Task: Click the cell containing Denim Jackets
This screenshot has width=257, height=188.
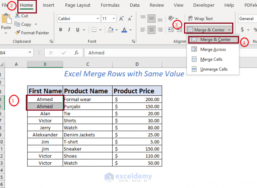Action: (x=87, y=135)
